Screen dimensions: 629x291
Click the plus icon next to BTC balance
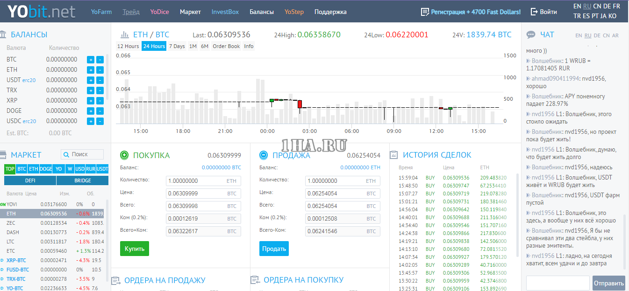pyautogui.click(x=91, y=60)
